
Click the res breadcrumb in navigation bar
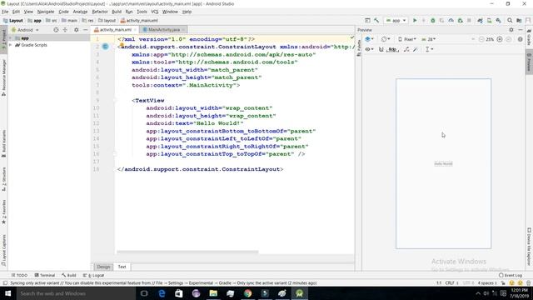tap(88, 20)
